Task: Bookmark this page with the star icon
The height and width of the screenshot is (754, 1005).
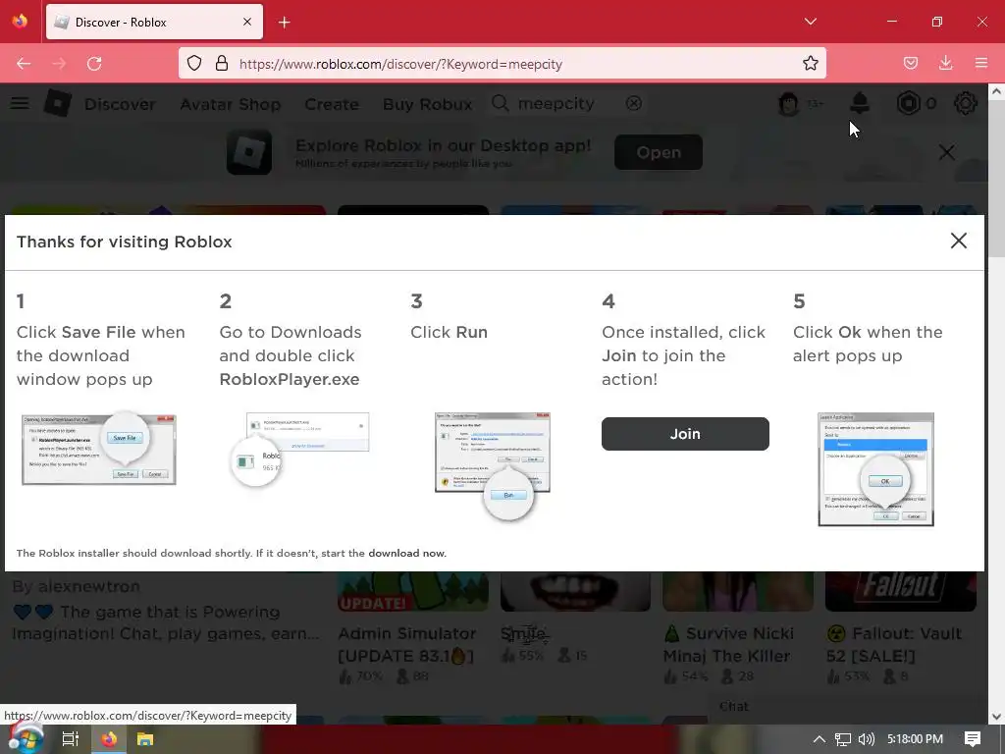Action: pyautogui.click(x=810, y=63)
